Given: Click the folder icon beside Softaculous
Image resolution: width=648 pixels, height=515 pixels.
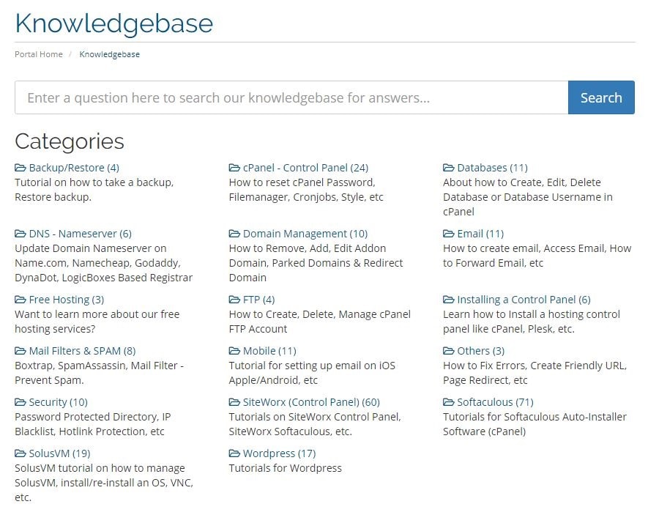Looking at the screenshot, I should pos(448,402).
